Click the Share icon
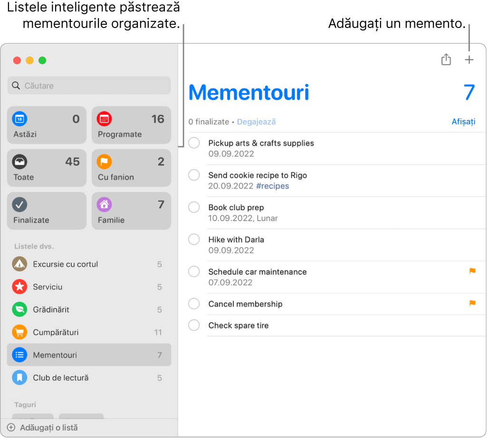This screenshot has height=438, width=488. (445, 60)
